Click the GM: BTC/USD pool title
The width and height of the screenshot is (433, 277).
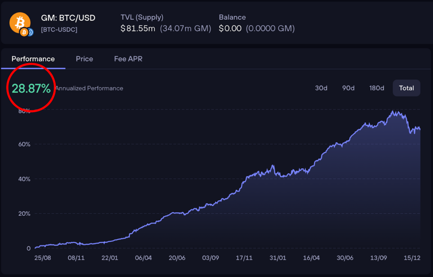pyautogui.click(x=68, y=18)
